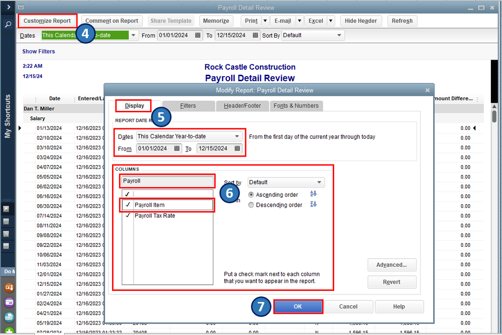Click the Advanced... button
502x335 pixels.
pos(391,265)
